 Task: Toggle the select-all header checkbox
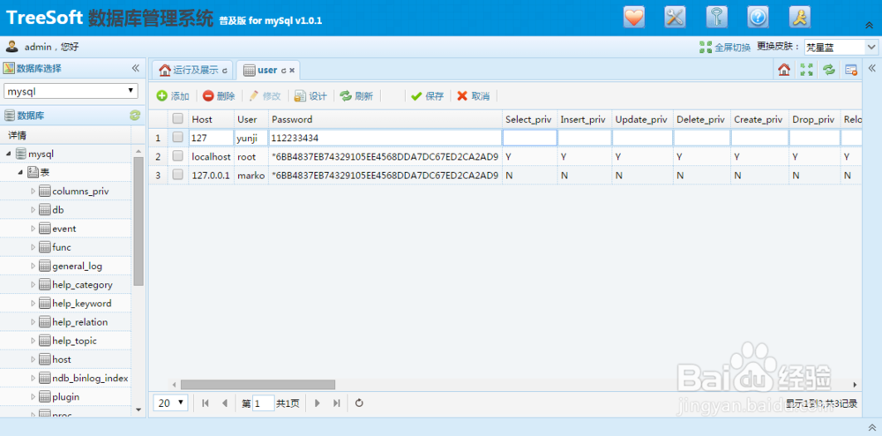click(178, 118)
